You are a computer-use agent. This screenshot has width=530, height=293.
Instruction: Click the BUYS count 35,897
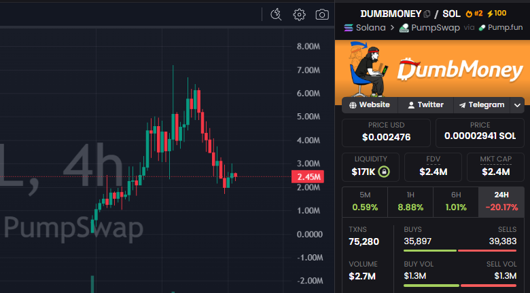[417, 241]
